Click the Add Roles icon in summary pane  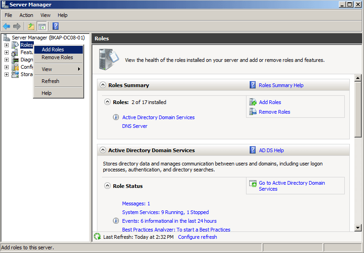coord(252,102)
